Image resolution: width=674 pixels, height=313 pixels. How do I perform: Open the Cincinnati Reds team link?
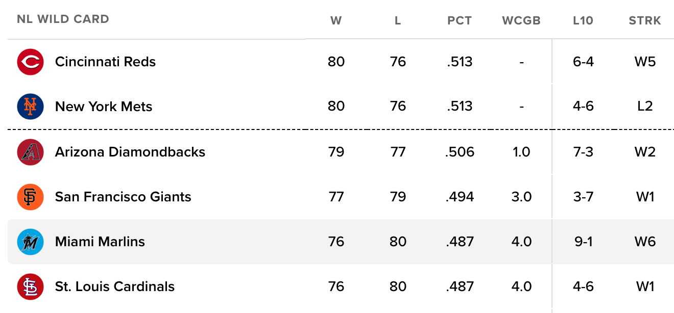click(x=105, y=62)
